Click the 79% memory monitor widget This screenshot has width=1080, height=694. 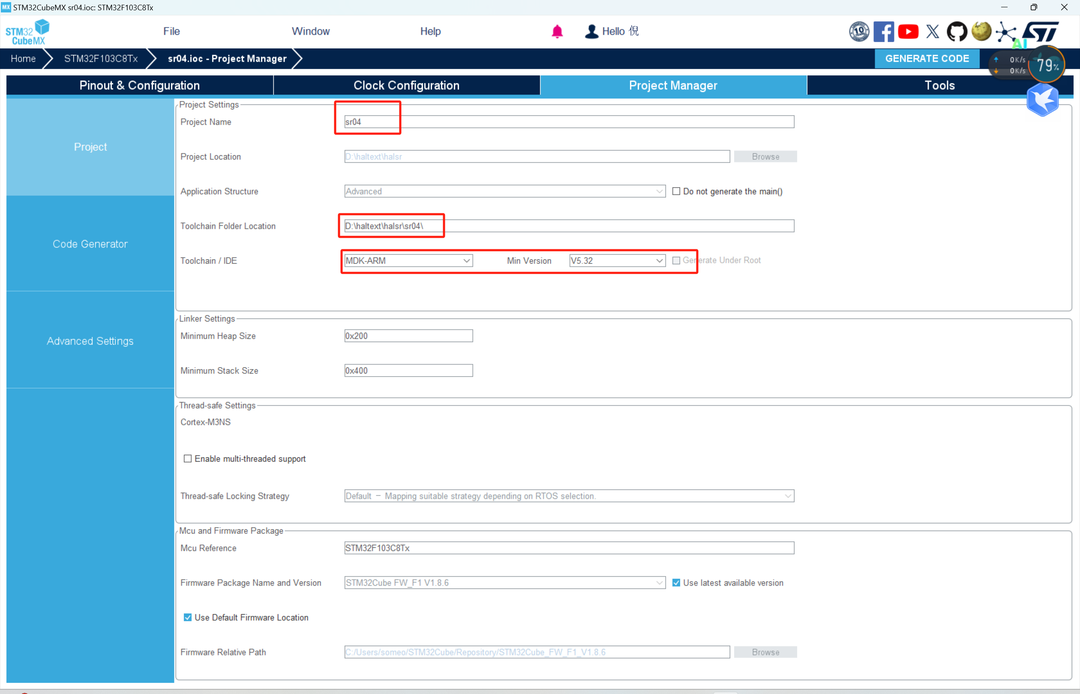click(x=1047, y=65)
